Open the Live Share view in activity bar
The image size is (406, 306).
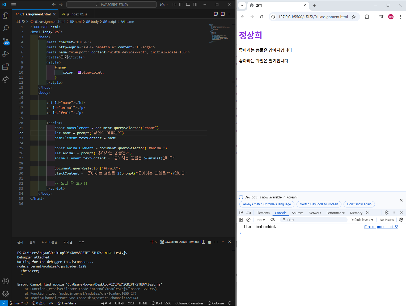click(6, 79)
